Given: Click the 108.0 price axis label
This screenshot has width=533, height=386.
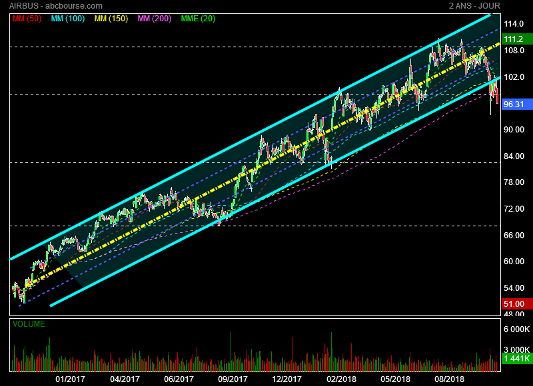Looking at the screenshot, I should coord(514,51).
